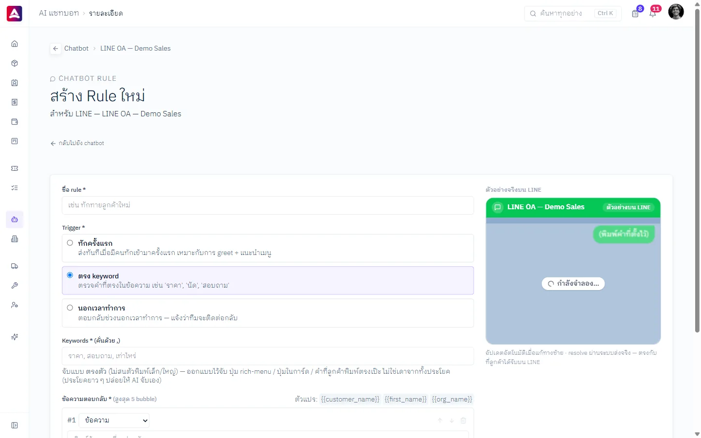Move bubble #1 up with the arrow
The width and height of the screenshot is (701, 438).
point(440,420)
